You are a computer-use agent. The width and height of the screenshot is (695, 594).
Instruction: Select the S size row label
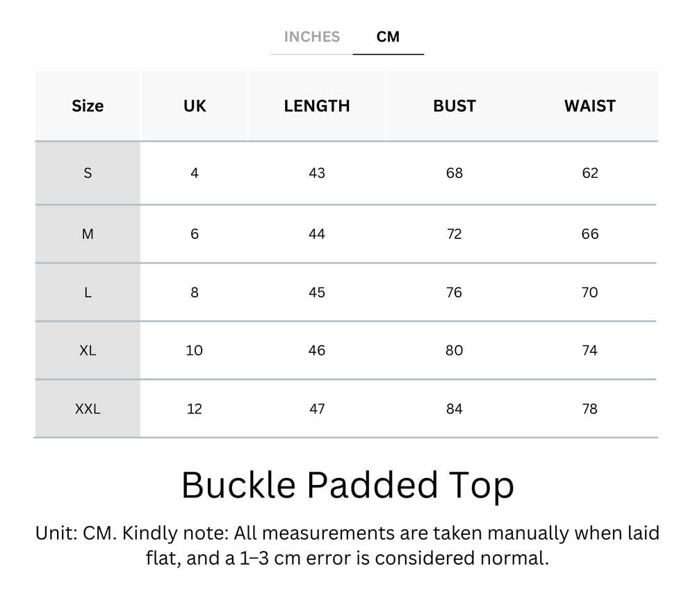point(88,173)
